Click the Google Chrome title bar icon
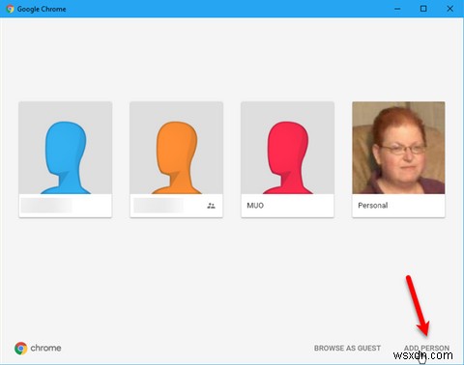Image resolution: width=464 pixels, height=365 pixels. (10, 9)
